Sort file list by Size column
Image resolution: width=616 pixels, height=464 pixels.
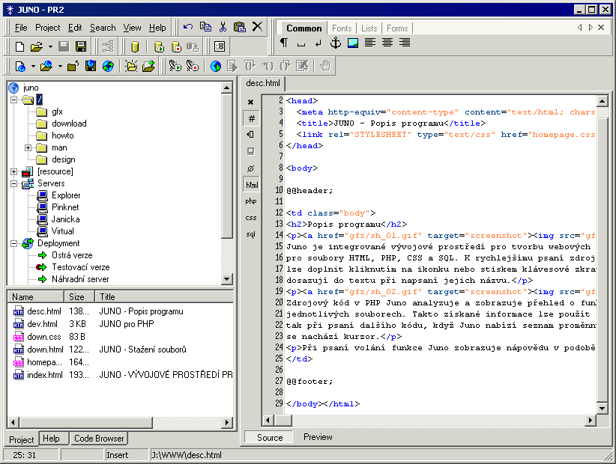click(79, 297)
